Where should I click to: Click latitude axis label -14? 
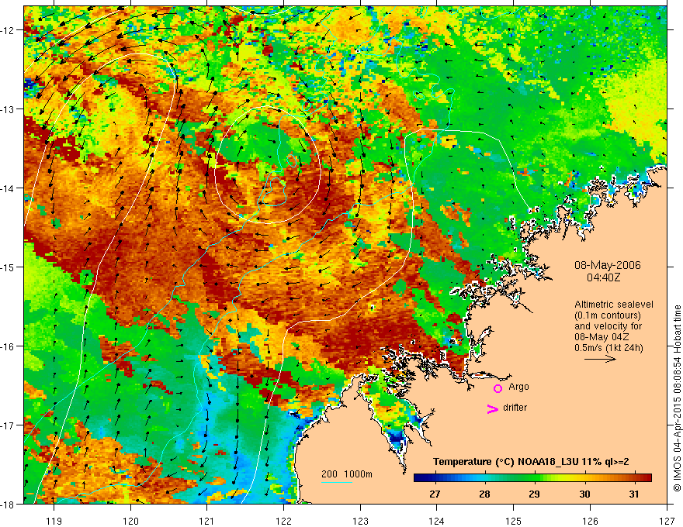pyautogui.click(x=8, y=188)
